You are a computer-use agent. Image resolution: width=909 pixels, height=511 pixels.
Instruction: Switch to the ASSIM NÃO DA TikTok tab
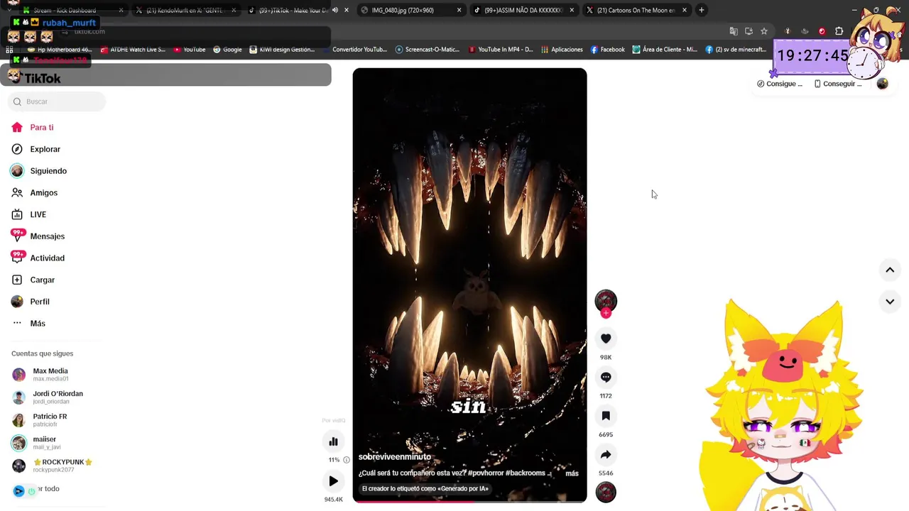[x=523, y=10]
